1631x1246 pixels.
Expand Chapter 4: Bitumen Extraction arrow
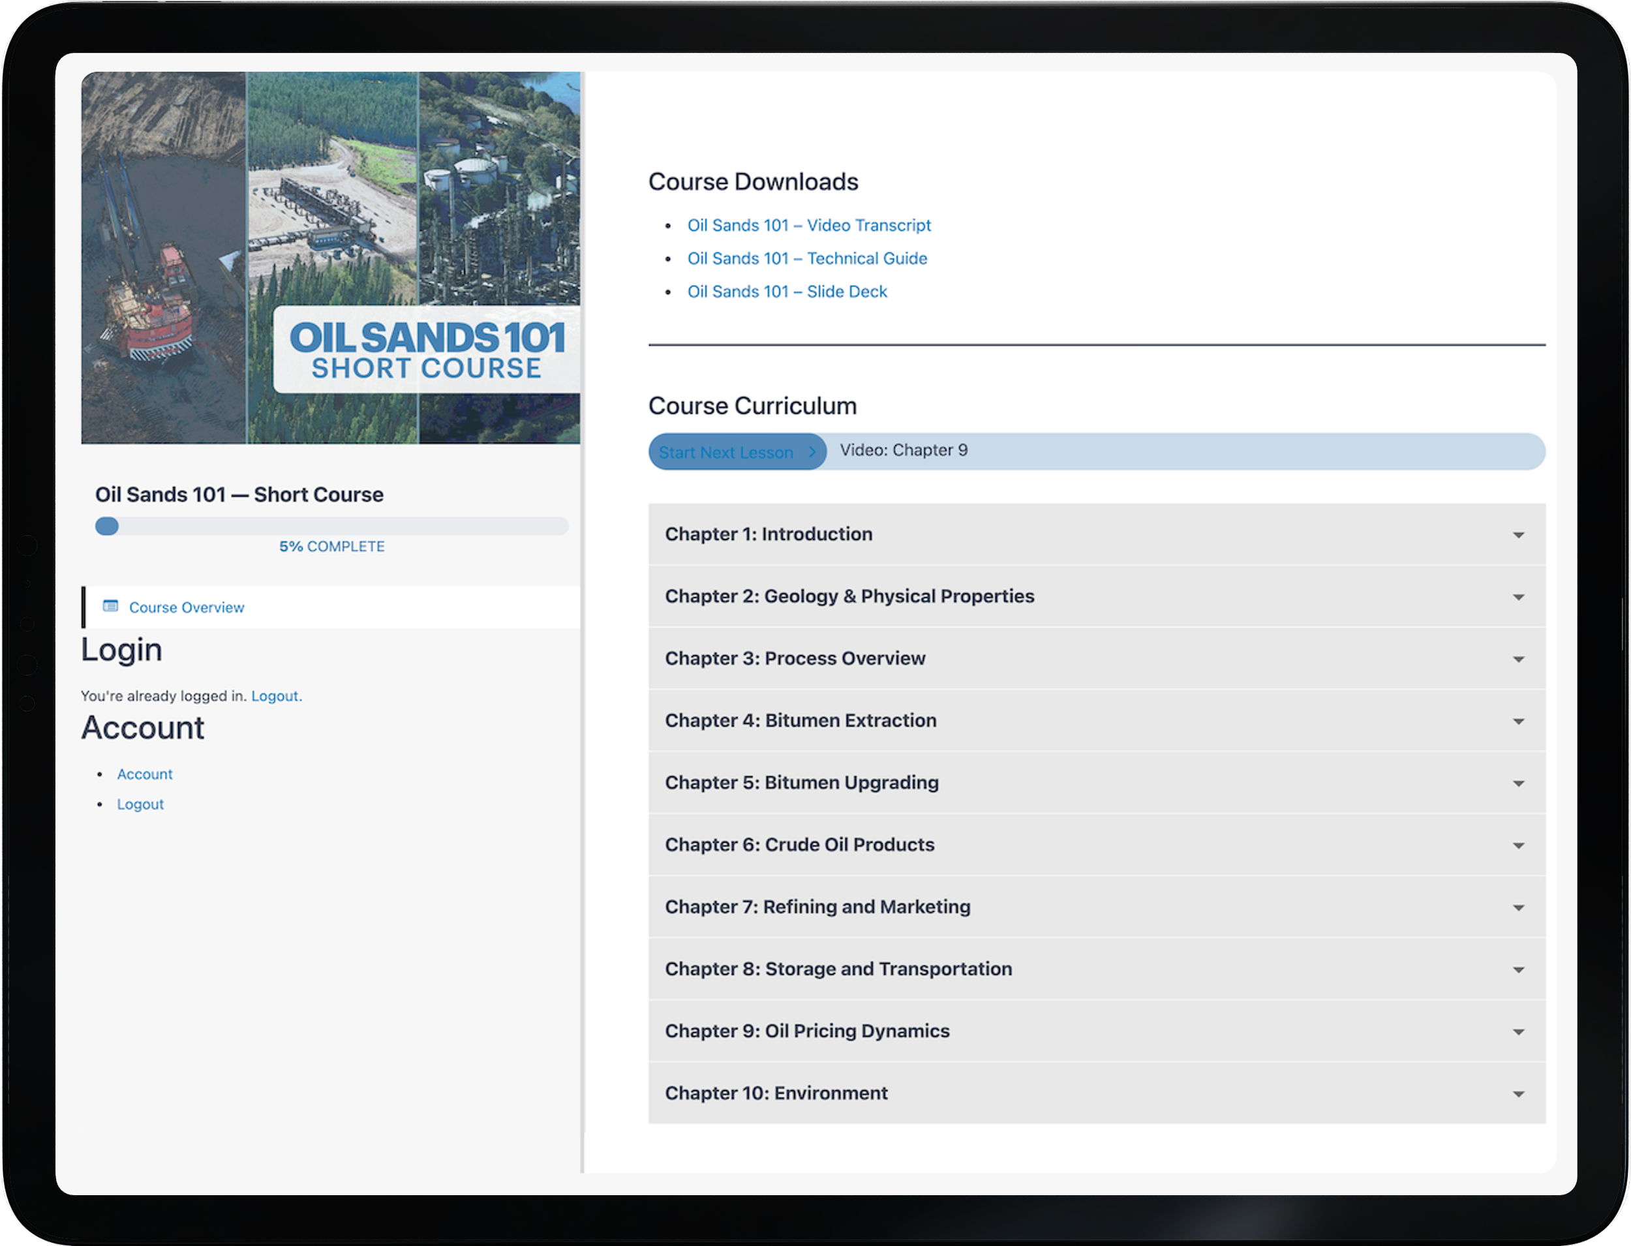tap(1517, 721)
